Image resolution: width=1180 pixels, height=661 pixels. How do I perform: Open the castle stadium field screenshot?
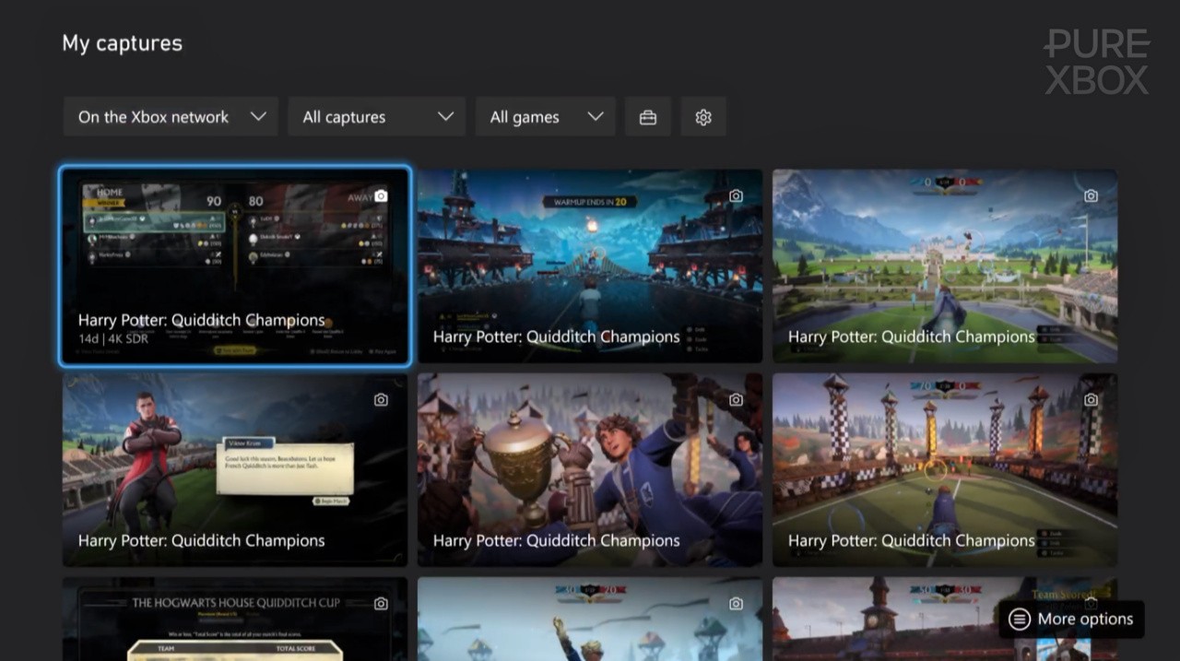click(x=945, y=267)
